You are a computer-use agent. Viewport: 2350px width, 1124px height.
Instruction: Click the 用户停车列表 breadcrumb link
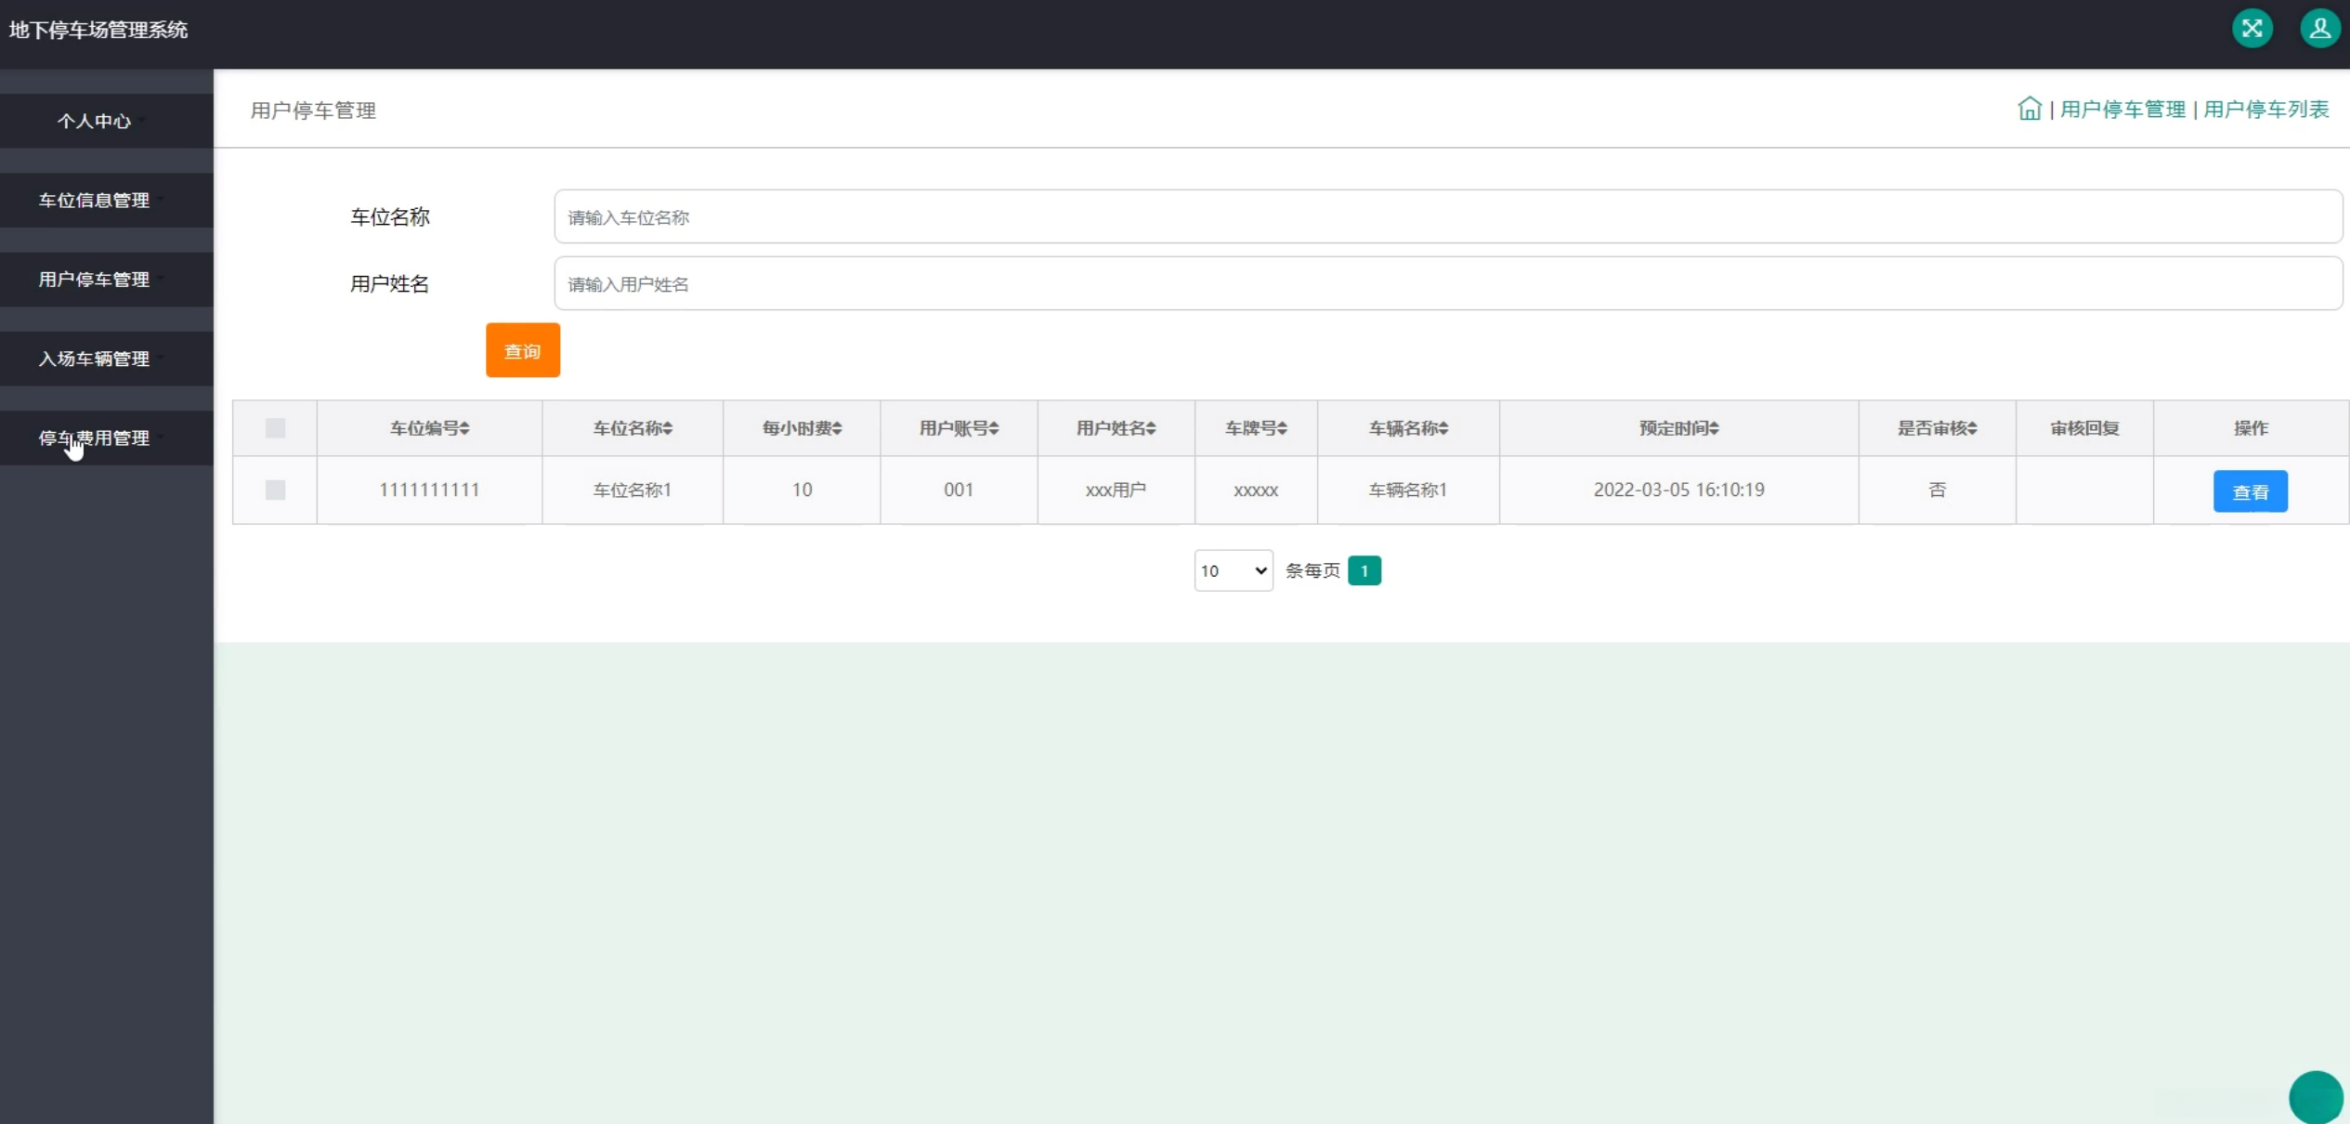pyautogui.click(x=2265, y=110)
